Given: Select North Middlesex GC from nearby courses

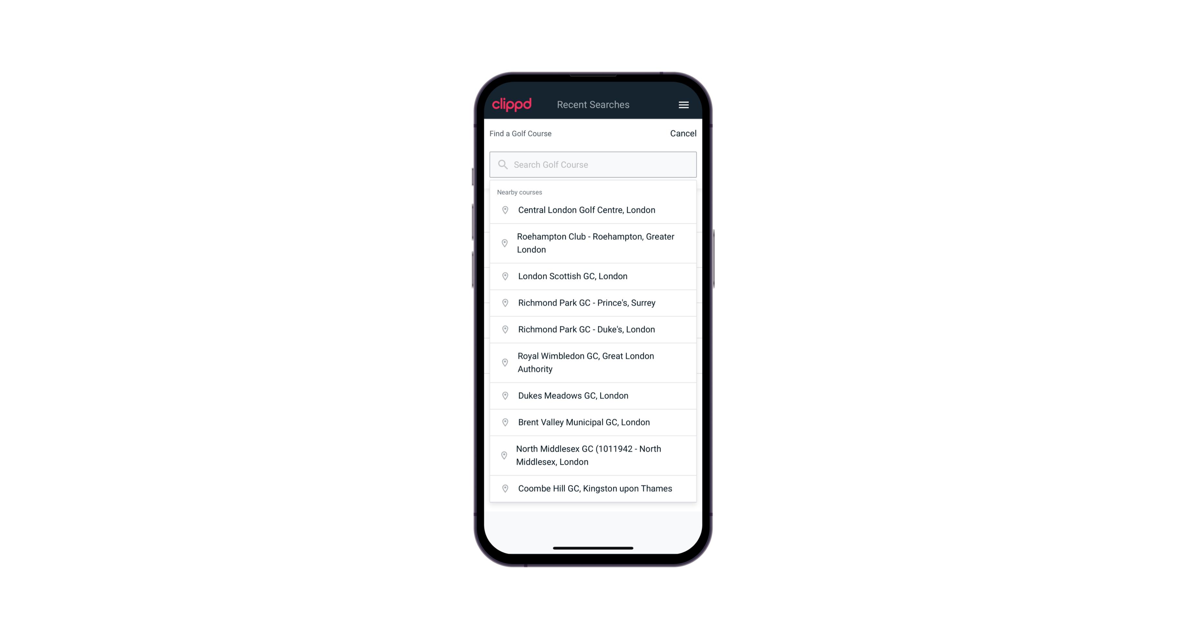Looking at the screenshot, I should coord(593,455).
